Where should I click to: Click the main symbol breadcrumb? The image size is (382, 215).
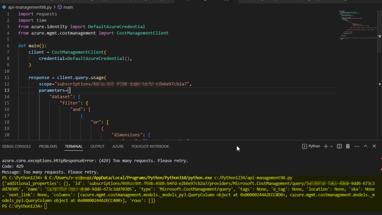click(68, 7)
